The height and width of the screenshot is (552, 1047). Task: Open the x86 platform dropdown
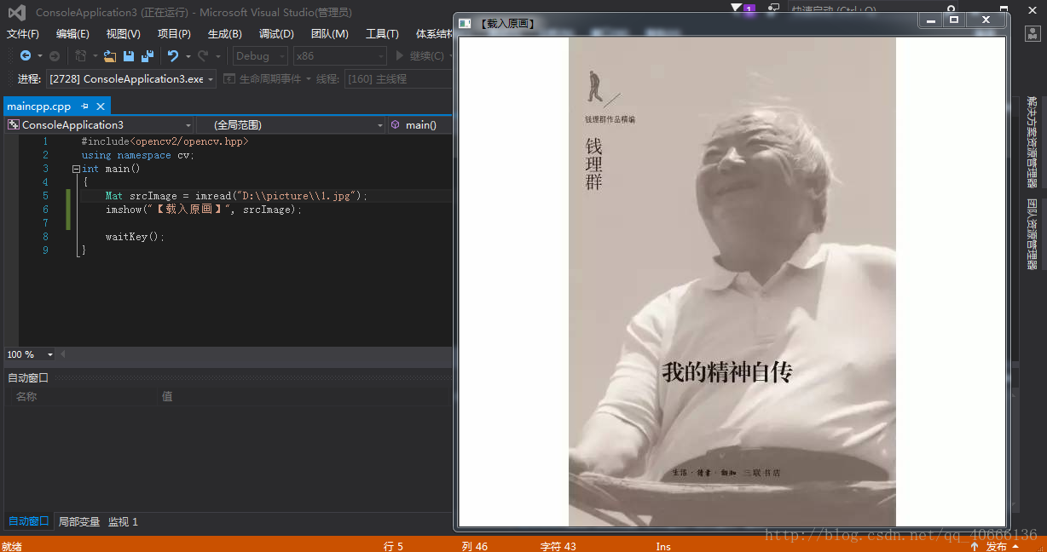(339, 56)
